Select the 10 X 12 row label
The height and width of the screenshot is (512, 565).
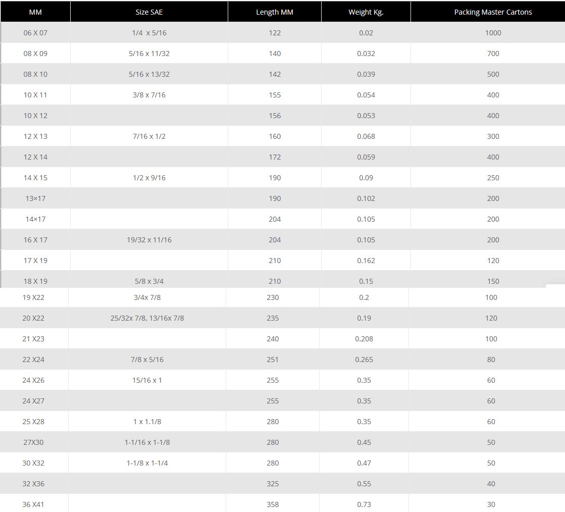[35, 116]
